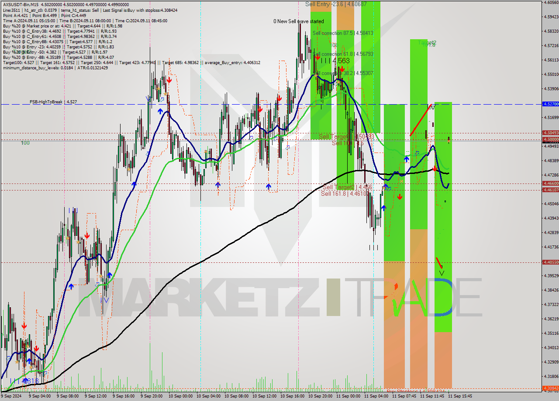
Task: Click the orange 4.30842 price axis tag
Action: [x=550, y=388]
